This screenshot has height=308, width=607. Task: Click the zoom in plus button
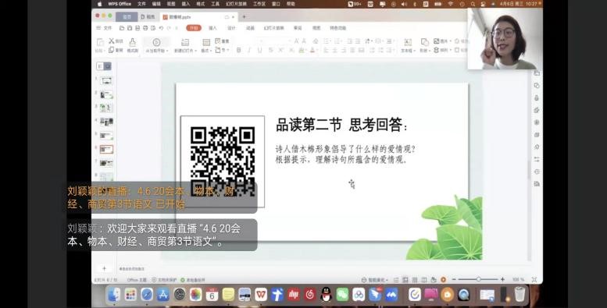click(x=502, y=279)
